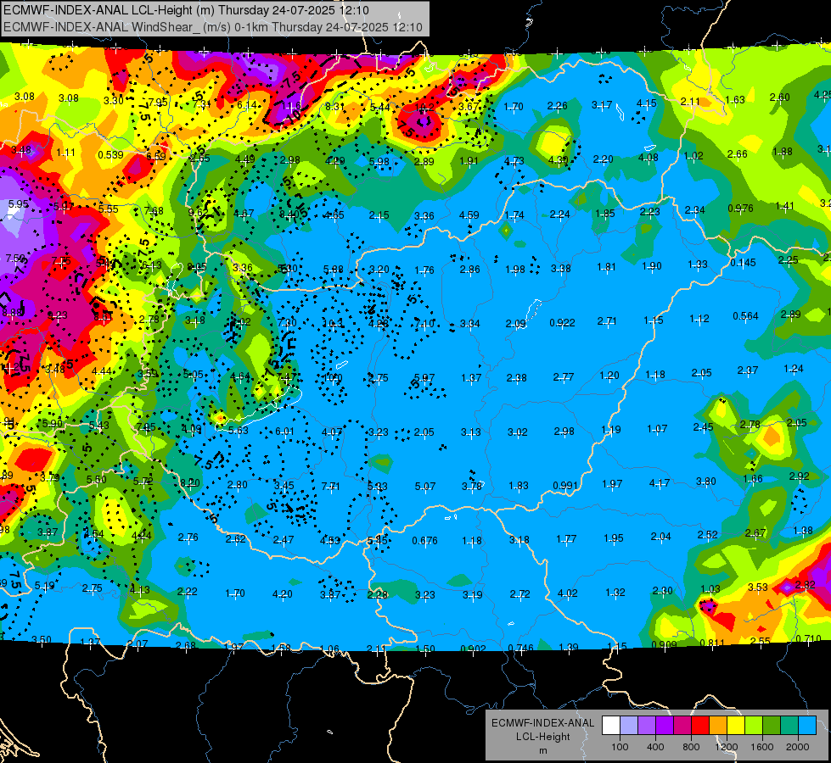The image size is (831, 763).
Task: Click the wind shear value 4.17
Action: 660,483
